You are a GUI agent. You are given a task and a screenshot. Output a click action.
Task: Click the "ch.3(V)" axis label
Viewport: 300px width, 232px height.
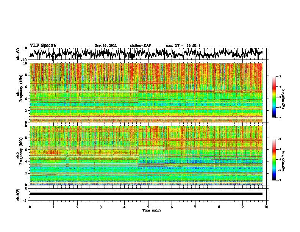coord(19,194)
